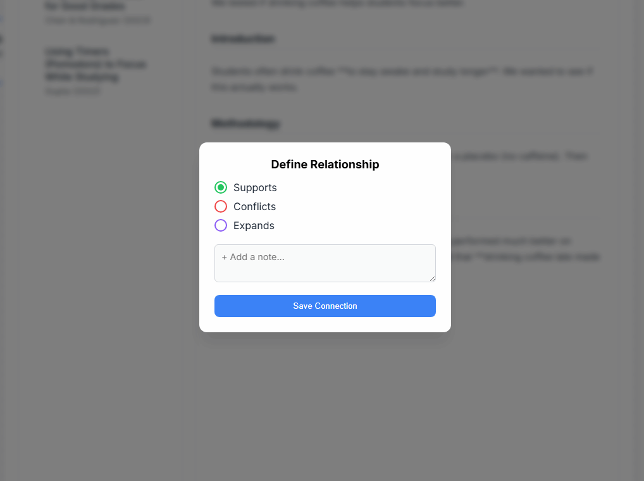Grab the note field resize handle
Image resolution: width=644 pixels, height=481 pixels.
[432, 278]
